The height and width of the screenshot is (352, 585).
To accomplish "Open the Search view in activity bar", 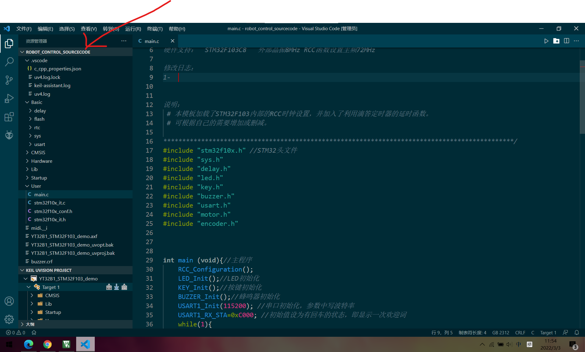I will pyautogui.click(x=9, y=62).
